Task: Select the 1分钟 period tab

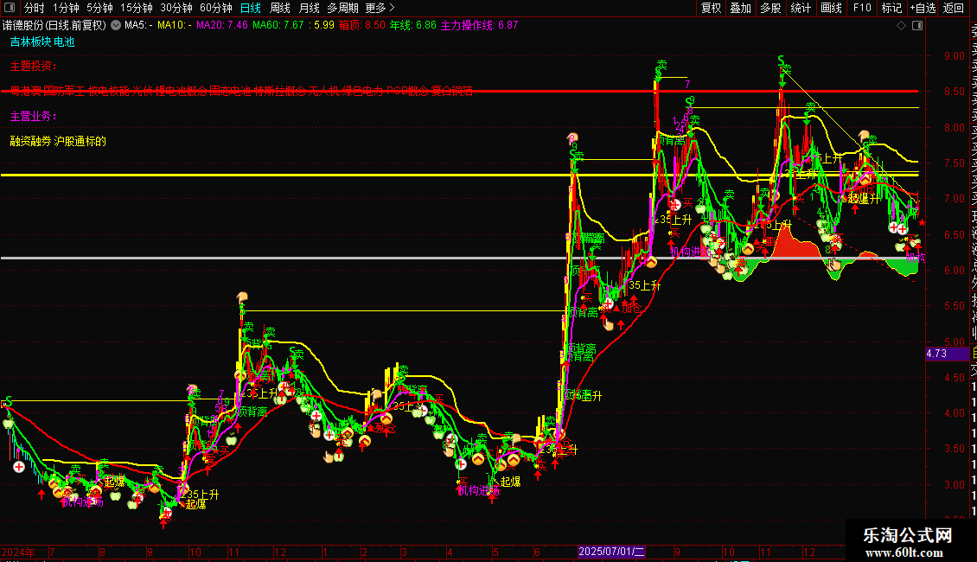Action: click(66, 8)
